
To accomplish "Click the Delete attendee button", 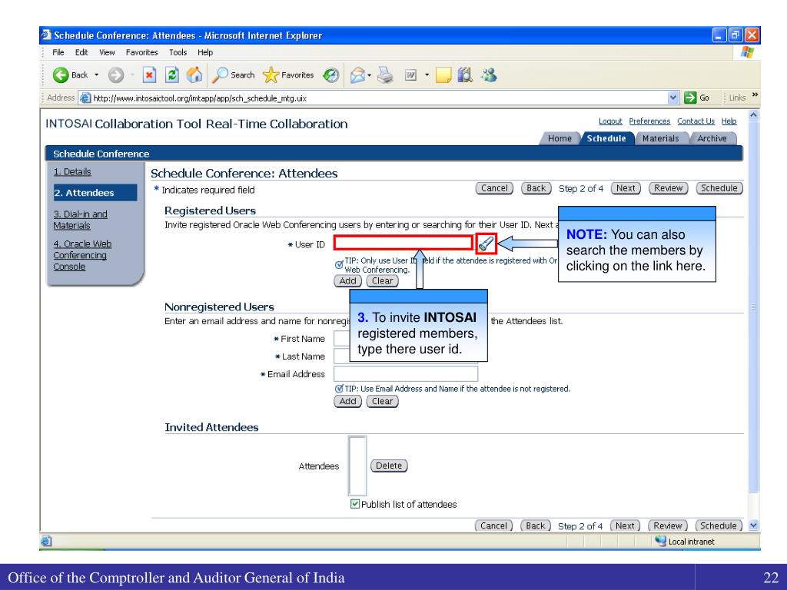I will [389, 466].
